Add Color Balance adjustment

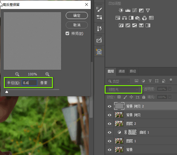125,18
